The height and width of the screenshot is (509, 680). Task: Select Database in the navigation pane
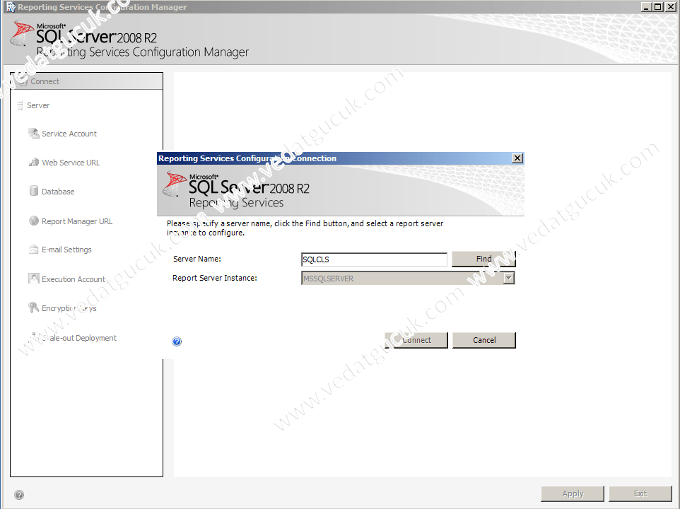[58, 192]
